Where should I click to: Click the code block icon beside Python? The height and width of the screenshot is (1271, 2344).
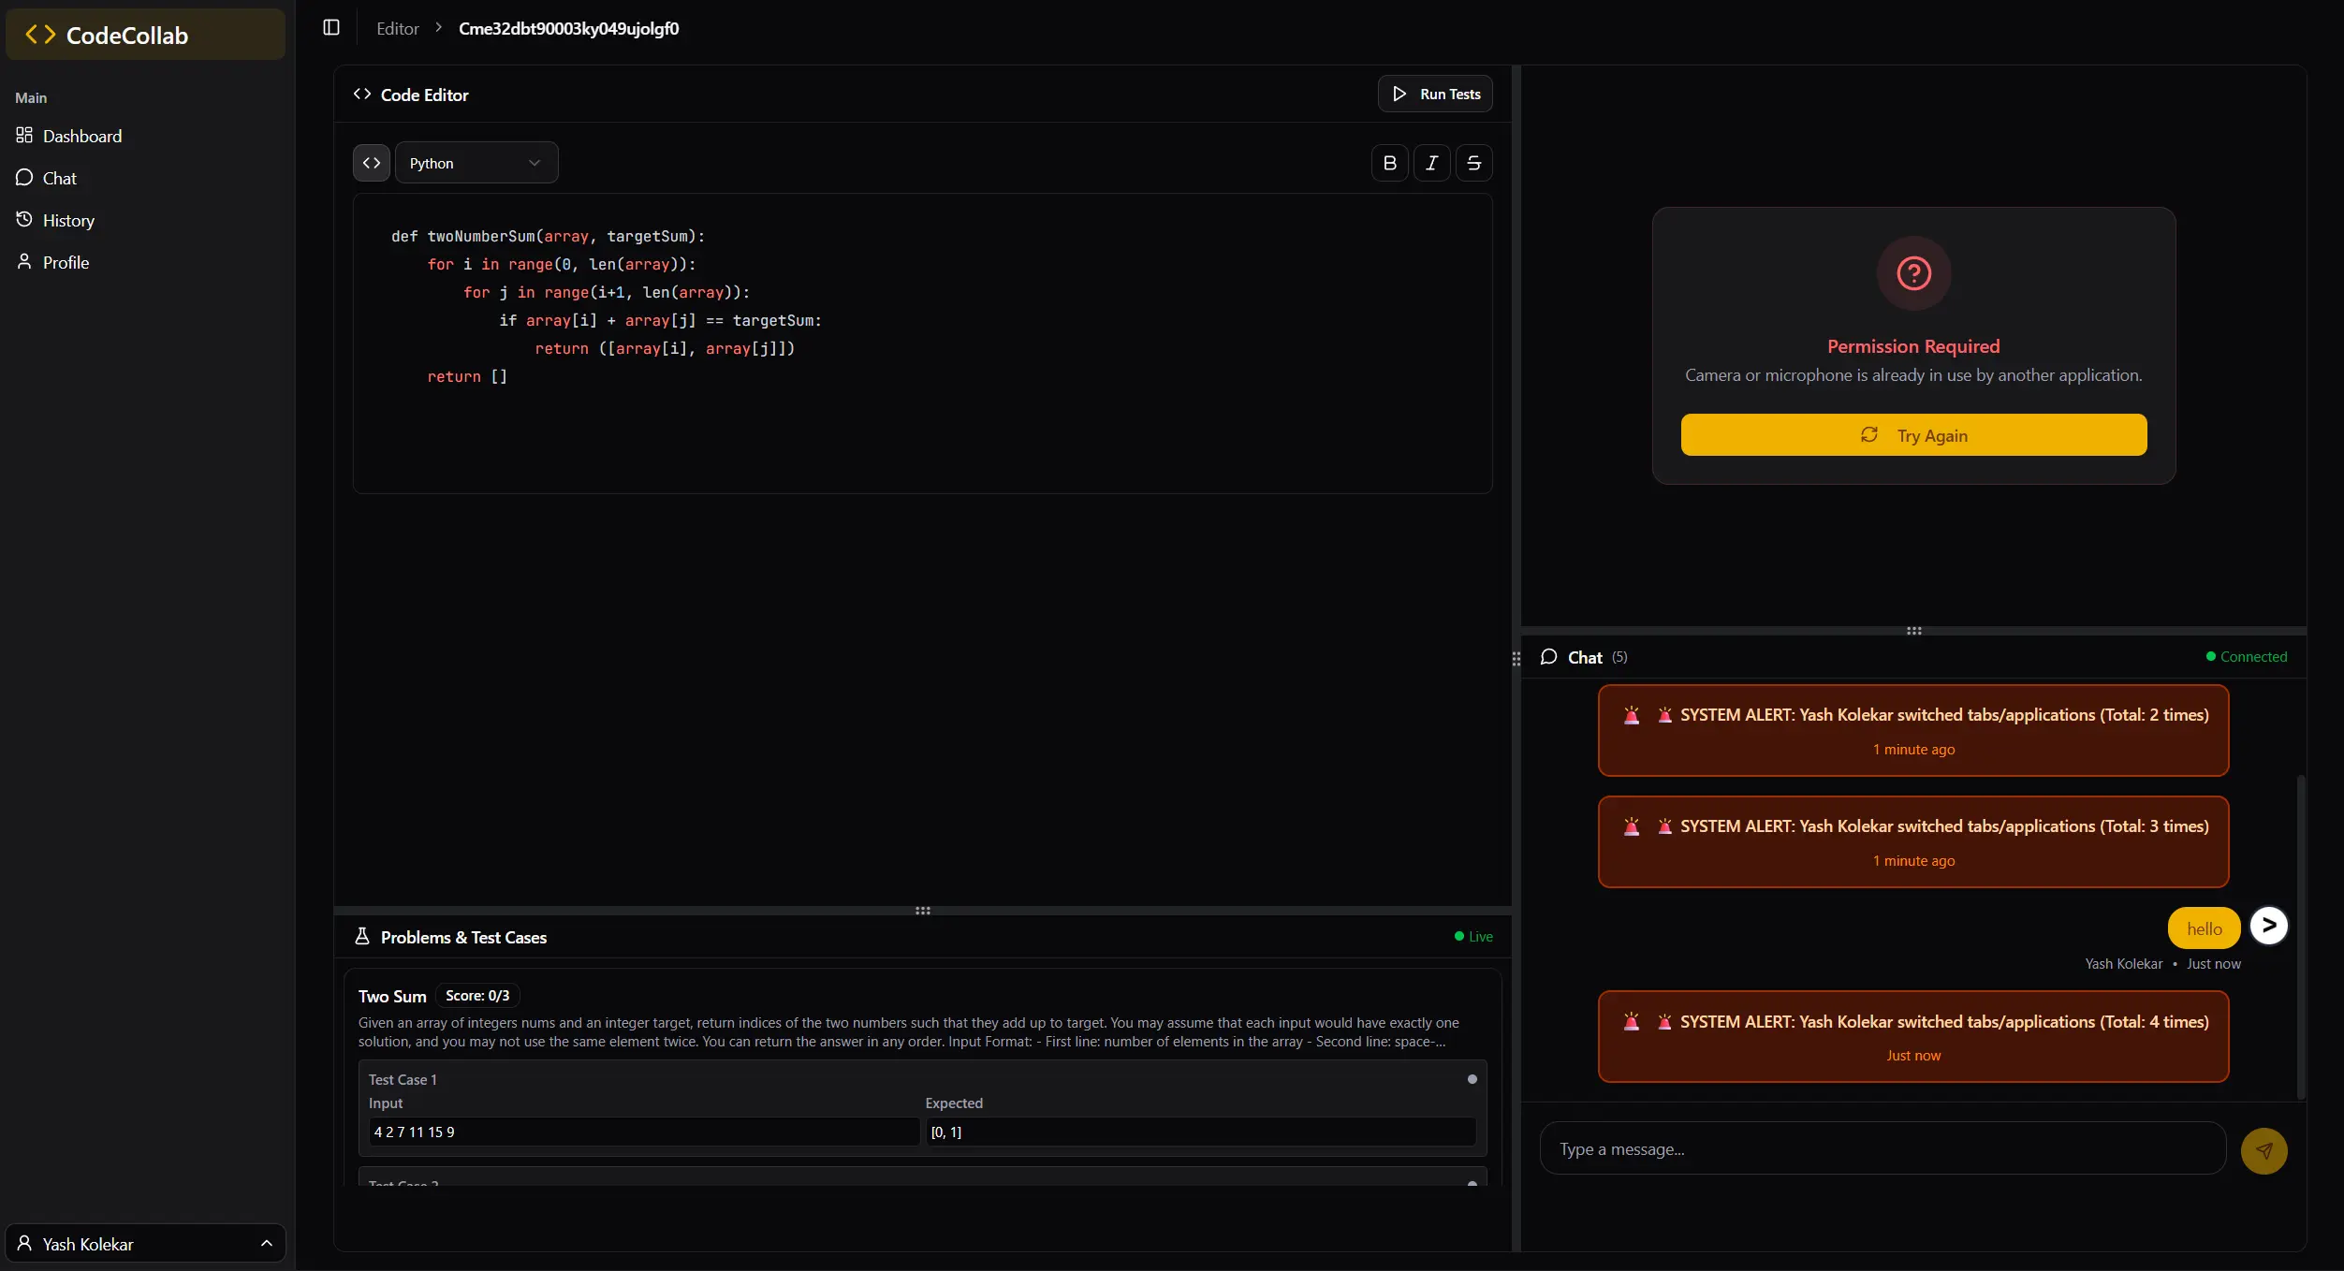[372, 163]
